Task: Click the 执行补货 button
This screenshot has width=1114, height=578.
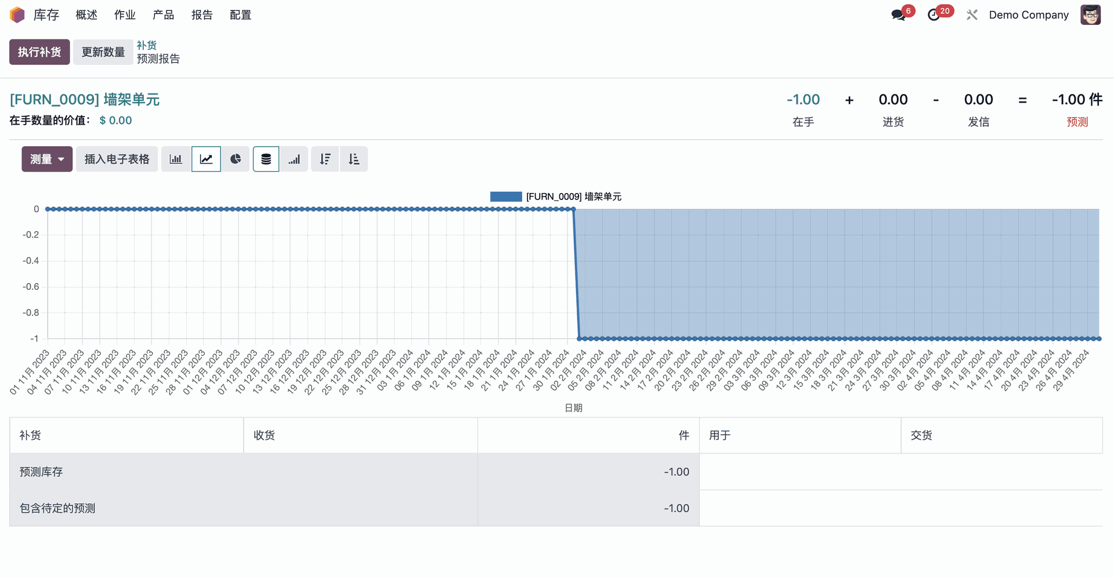Action: pos(39,52)
